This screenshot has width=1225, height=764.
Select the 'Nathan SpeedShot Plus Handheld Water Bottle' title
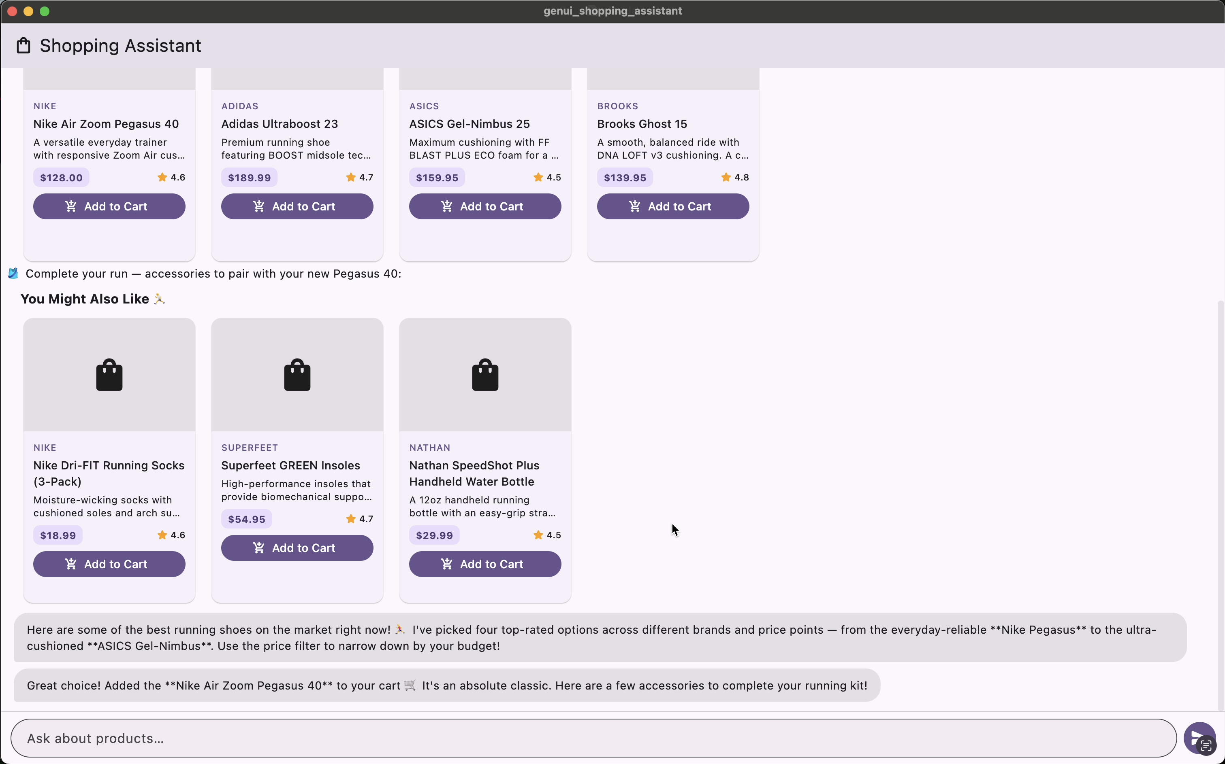pyautogui.click(x=474, y=473)
